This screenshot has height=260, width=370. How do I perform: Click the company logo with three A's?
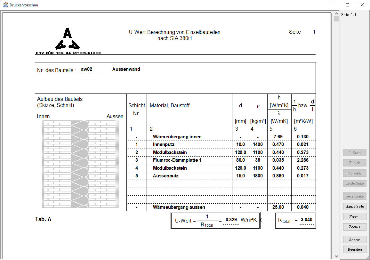coord(67,39)
